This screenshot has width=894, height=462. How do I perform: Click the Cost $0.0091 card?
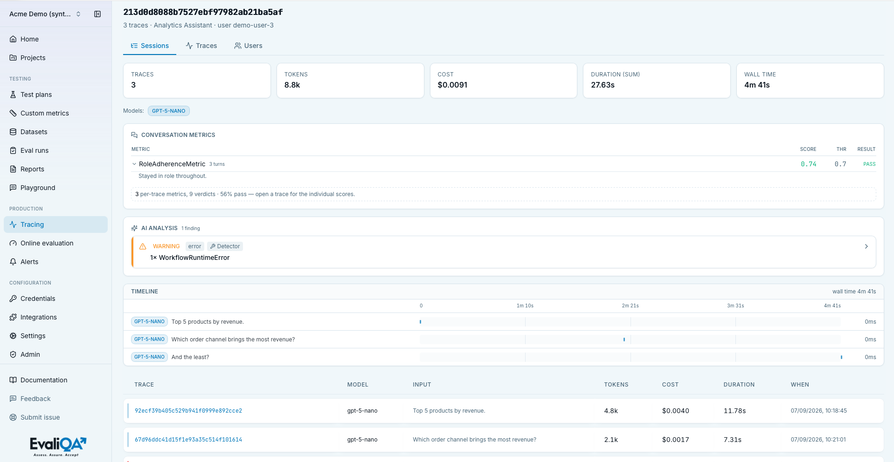504,81
